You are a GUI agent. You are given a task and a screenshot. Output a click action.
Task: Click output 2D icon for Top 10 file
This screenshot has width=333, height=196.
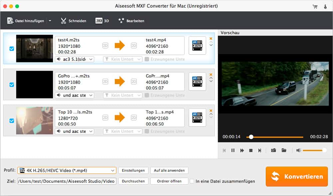point(134,118)
